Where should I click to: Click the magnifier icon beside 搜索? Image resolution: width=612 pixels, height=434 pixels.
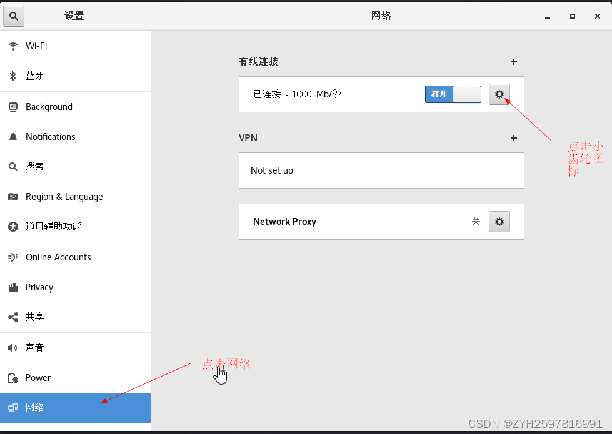point(13,167)
